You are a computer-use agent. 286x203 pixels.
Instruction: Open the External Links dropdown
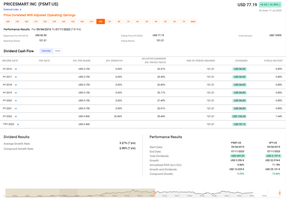[x=12, y=9]
